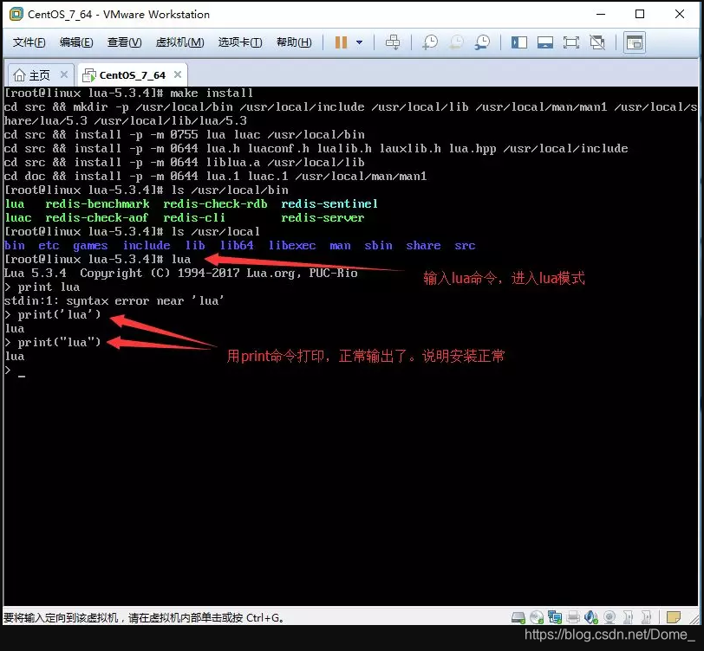Click the sound card status icon
The image size is (704, 651).
pyautogui.click(x=591, y=618)
